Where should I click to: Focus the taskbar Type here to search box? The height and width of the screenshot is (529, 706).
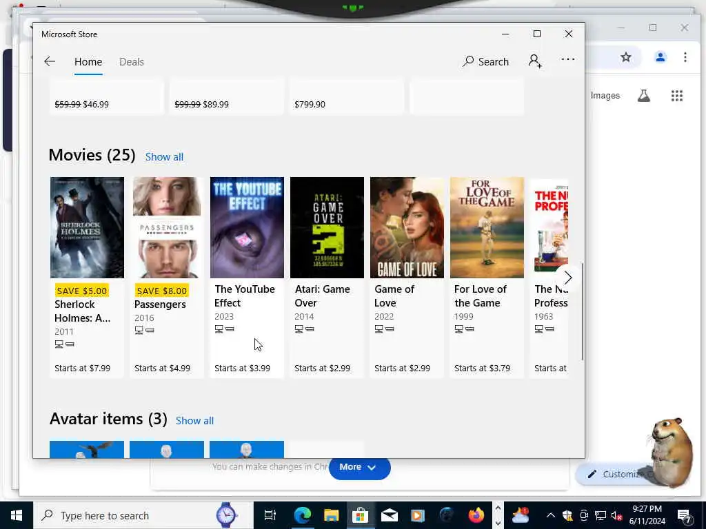(x=143, y=515)
